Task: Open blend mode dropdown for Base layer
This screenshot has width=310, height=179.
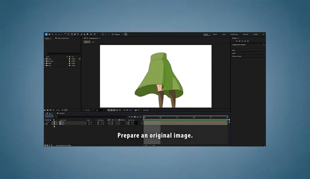Action: 91,124
